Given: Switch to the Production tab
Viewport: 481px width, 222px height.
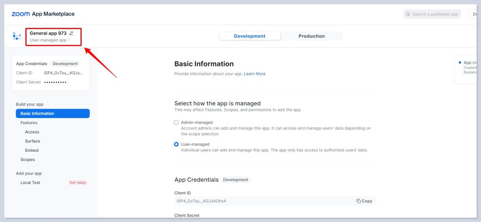Looking at the screenshot, I should (x=311, y=36).
